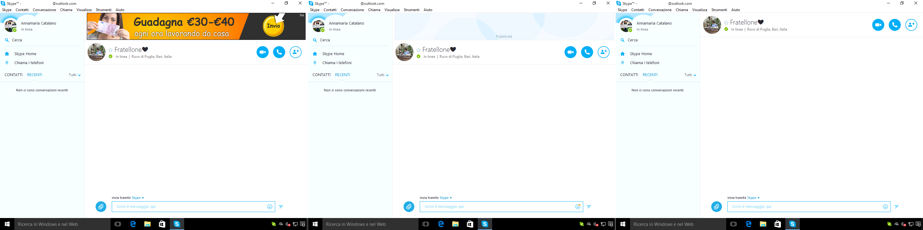The height and width of the screenshot is (230, 923).
Task: Start voice call in middle Skype window
Action: [587, 52]
